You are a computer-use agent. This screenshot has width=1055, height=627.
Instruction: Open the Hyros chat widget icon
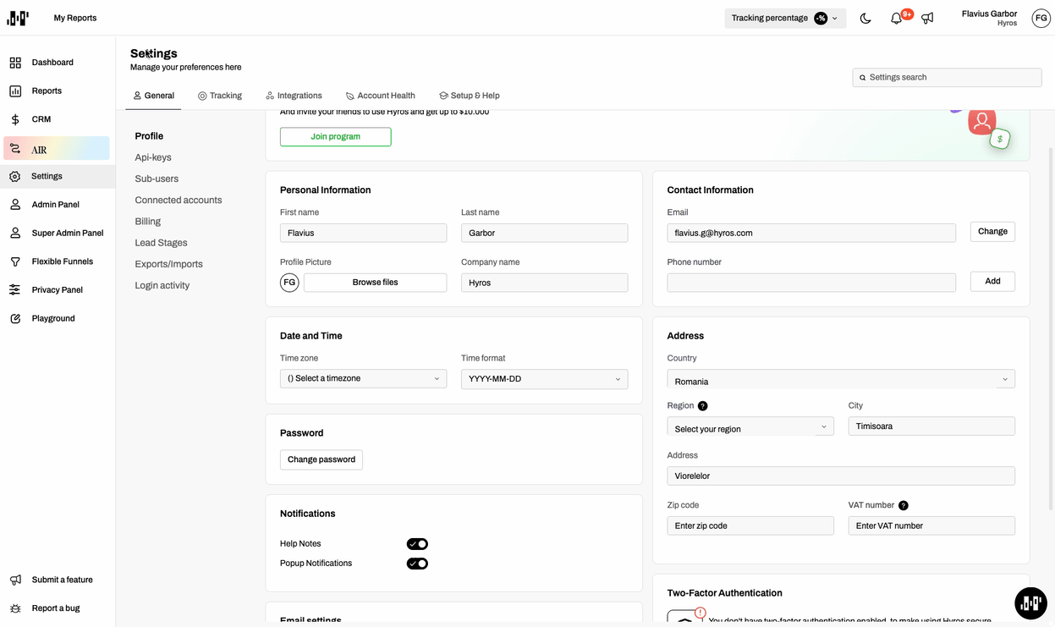[1030, 603]
